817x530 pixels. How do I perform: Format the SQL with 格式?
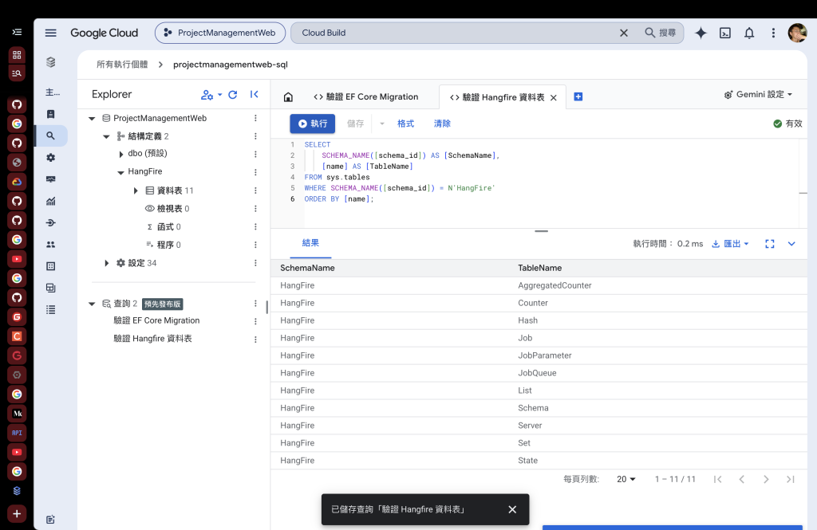pos(405,124)
